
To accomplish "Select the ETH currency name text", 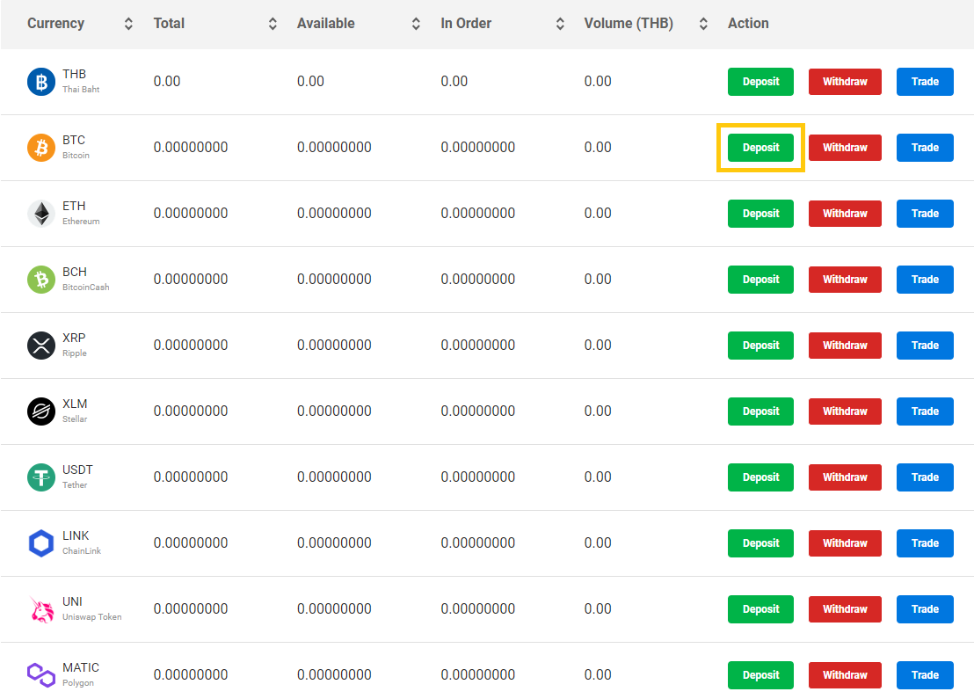I will click(74, 207).
